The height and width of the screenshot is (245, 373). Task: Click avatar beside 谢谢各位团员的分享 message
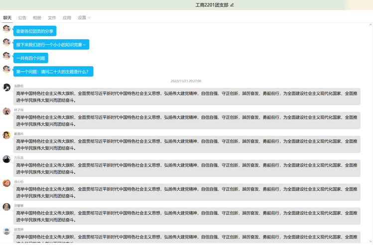point(6,29)
